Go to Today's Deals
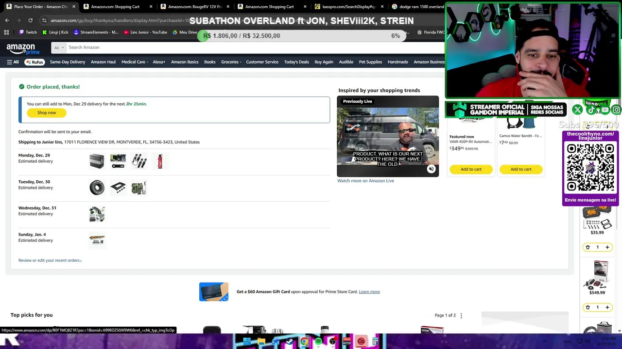Image resolution: width=622 pixels, height=349 pixels. (x=296, y=62)
